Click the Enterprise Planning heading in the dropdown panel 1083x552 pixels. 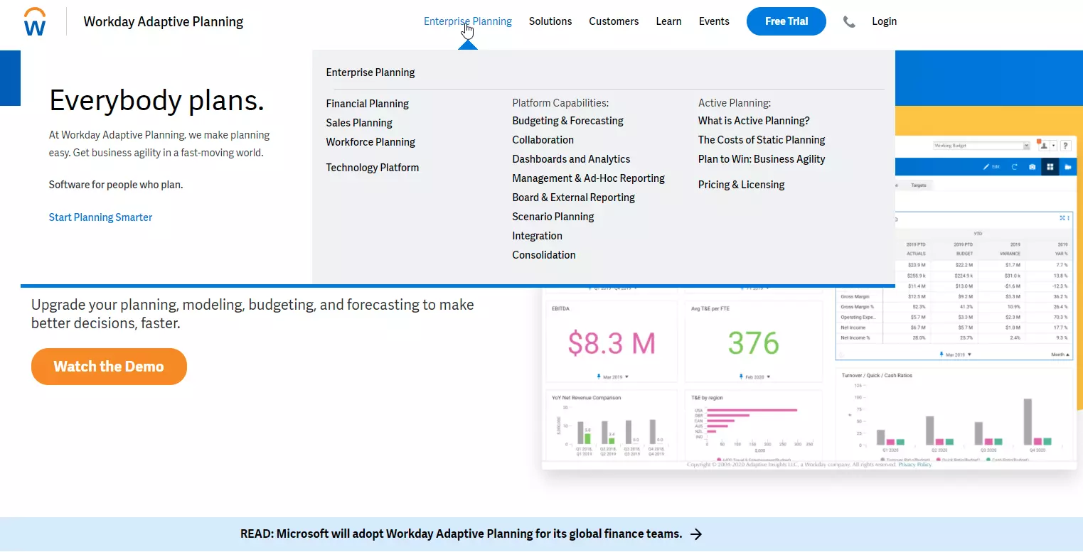point(370,72)
